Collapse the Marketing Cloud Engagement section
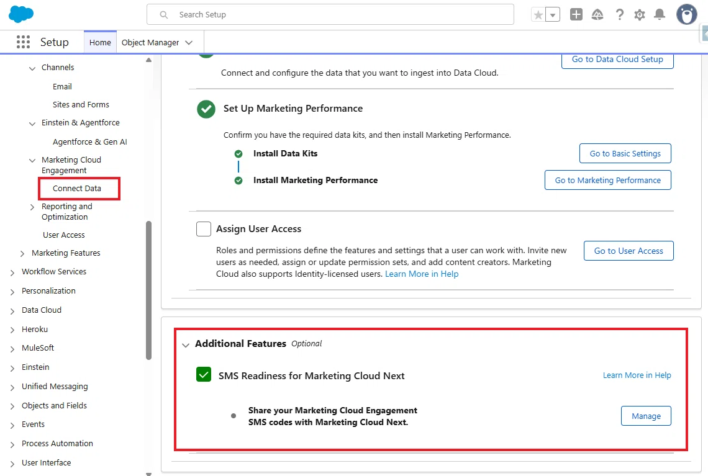Screen dimensions: 708x476 [x=32, y=160]
